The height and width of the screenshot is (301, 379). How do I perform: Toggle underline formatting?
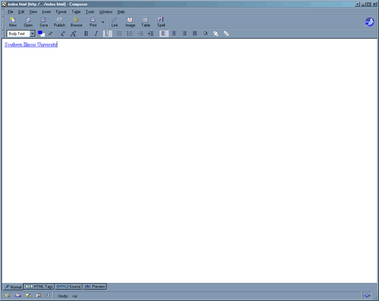(107, 34)
